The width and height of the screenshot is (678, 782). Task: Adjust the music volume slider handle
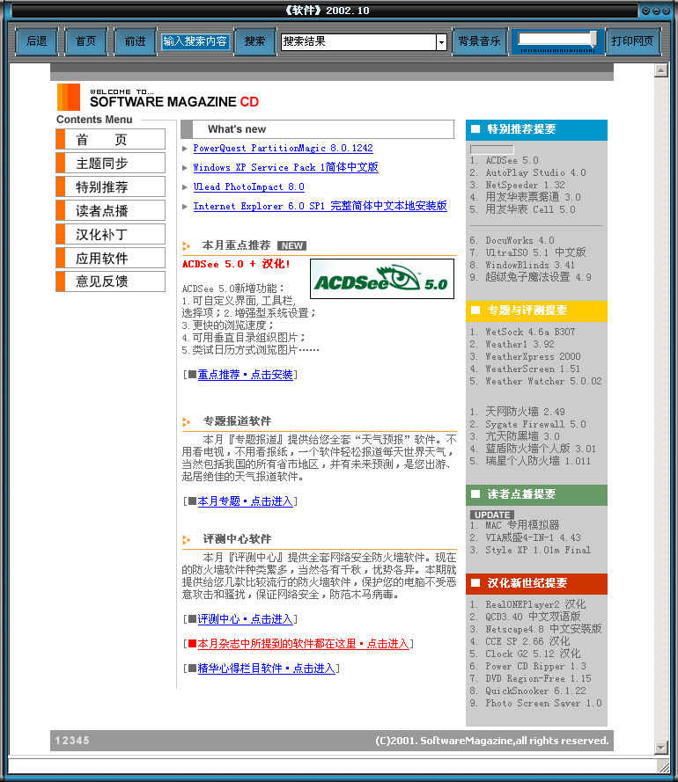(593, 40)
